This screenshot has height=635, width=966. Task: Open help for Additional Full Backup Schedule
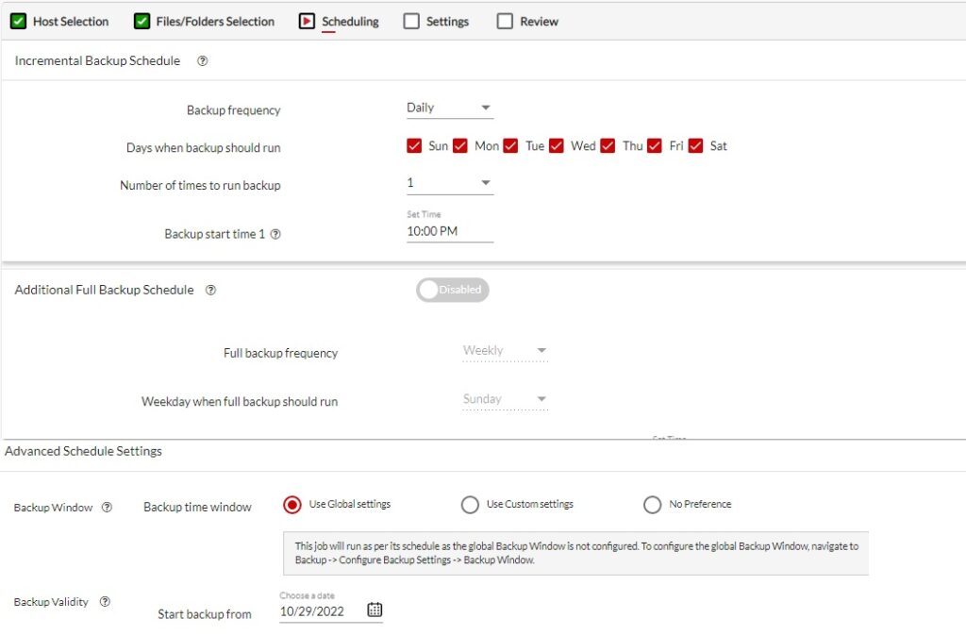click(210, 290)
